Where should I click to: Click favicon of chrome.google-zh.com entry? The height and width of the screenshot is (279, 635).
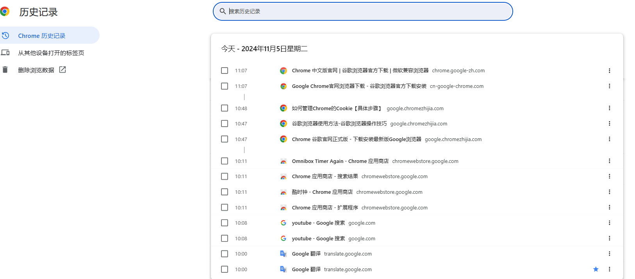pyautogui.click(x=284, y=71)
